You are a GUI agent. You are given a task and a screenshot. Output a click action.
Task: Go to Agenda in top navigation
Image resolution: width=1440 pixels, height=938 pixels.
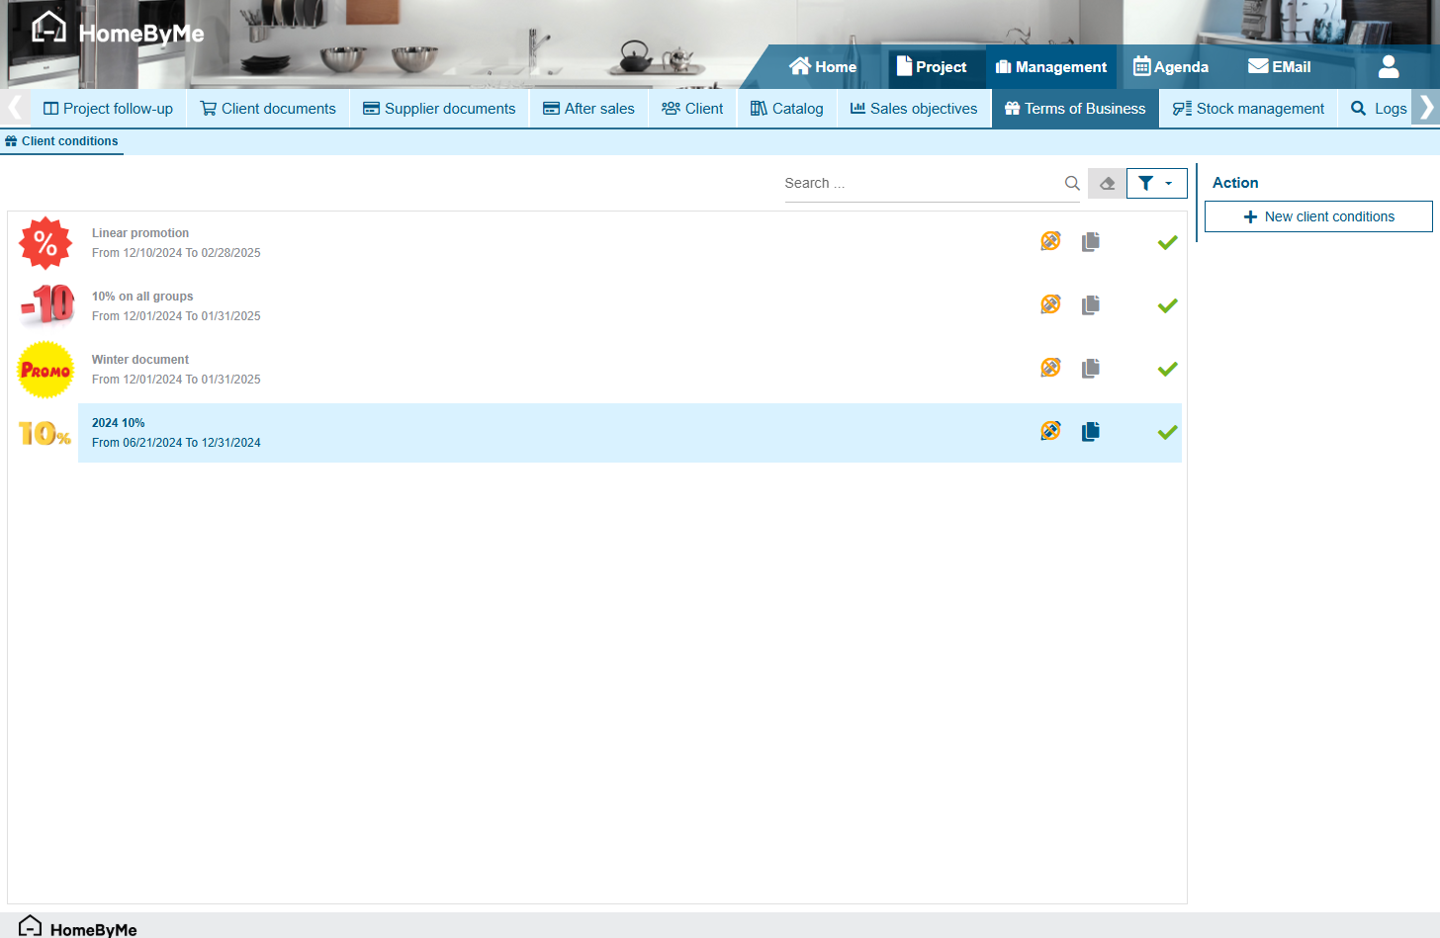[1171, 67]
